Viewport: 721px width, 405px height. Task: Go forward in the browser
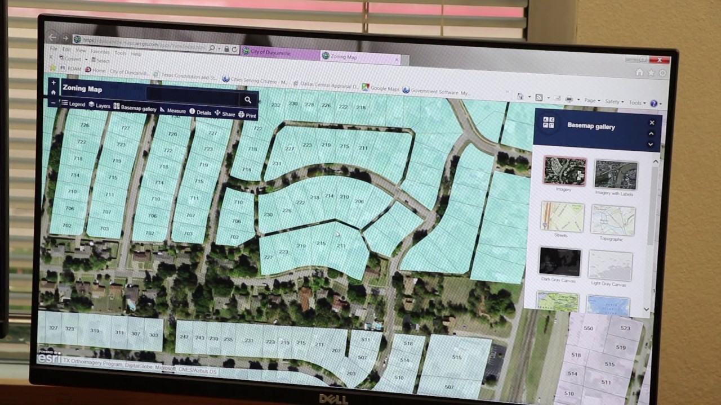(65, 39)
